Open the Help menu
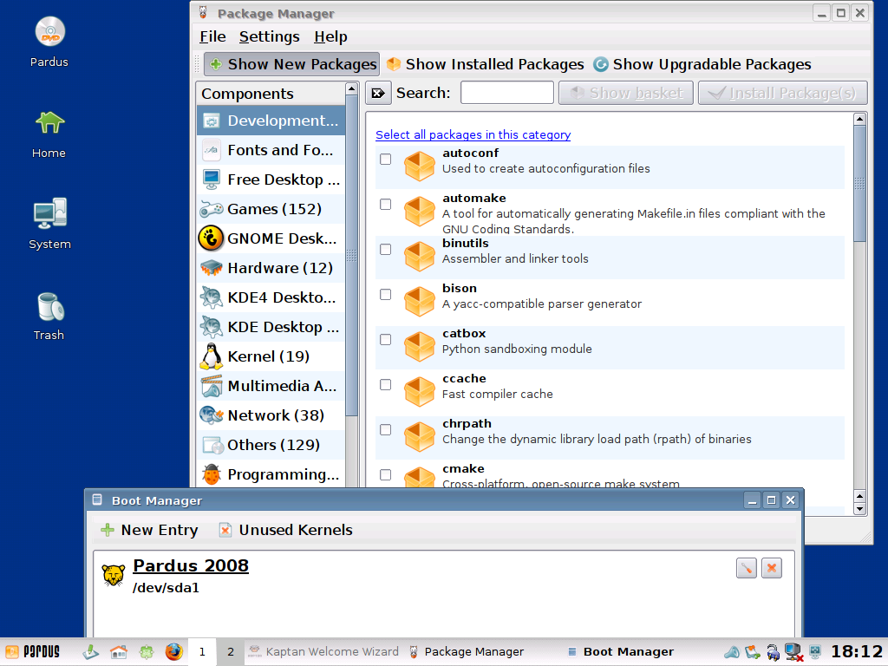This screenshot has height=666, width=888. [330, 36]
